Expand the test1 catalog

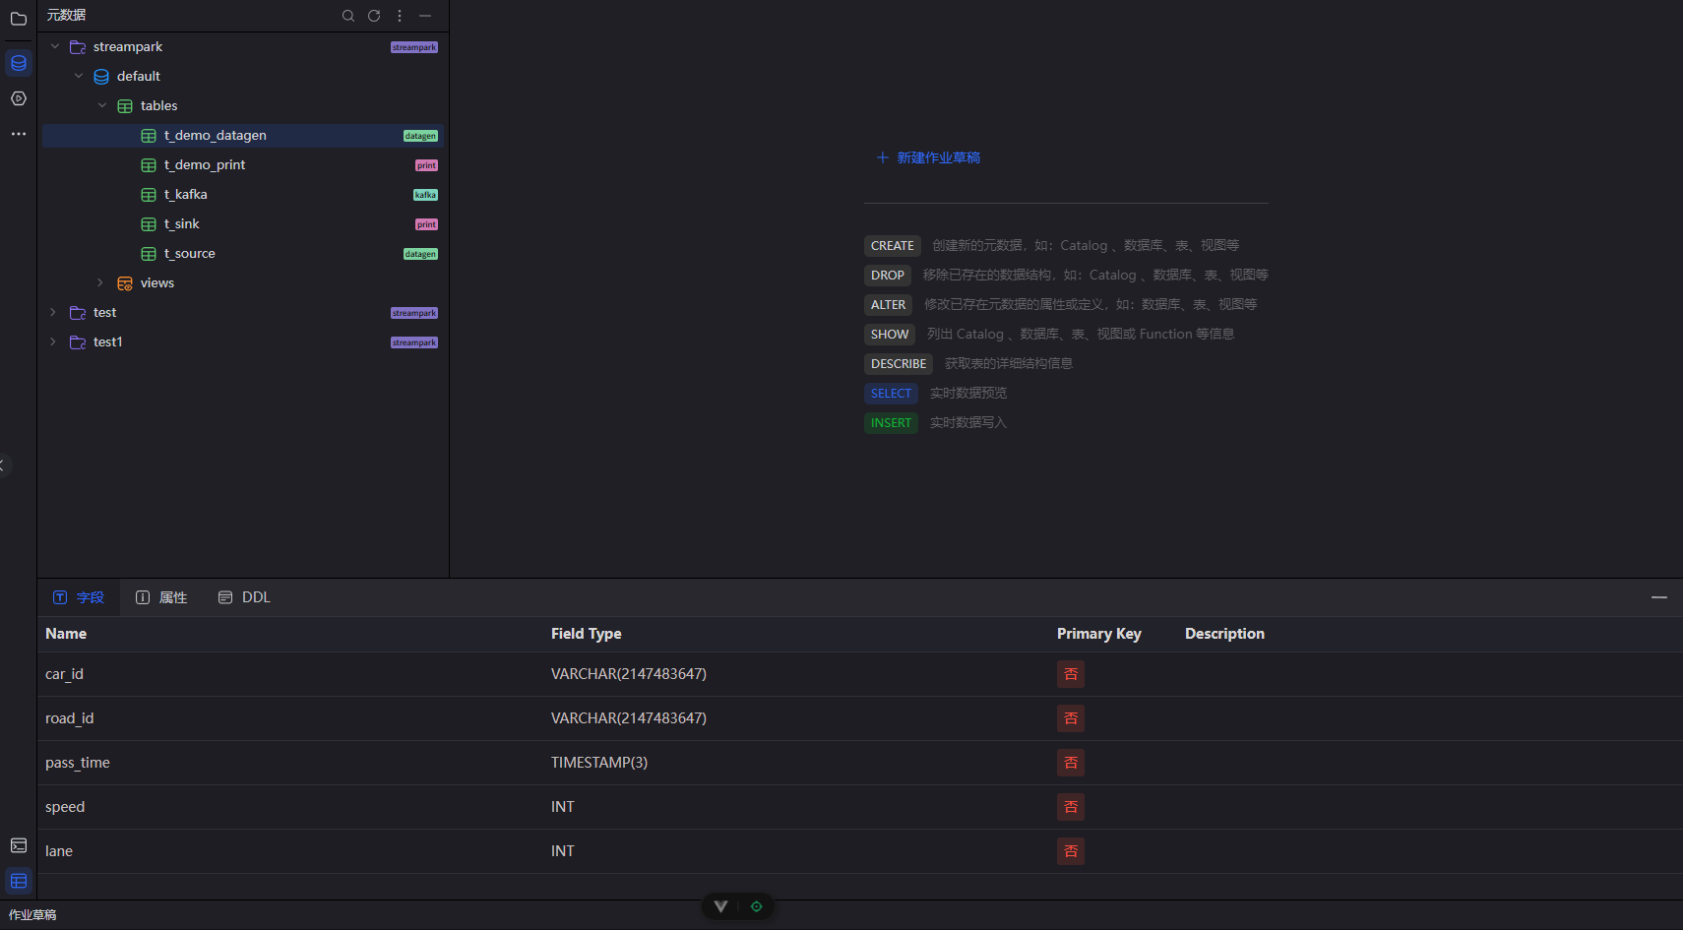[x=53, y=341]
